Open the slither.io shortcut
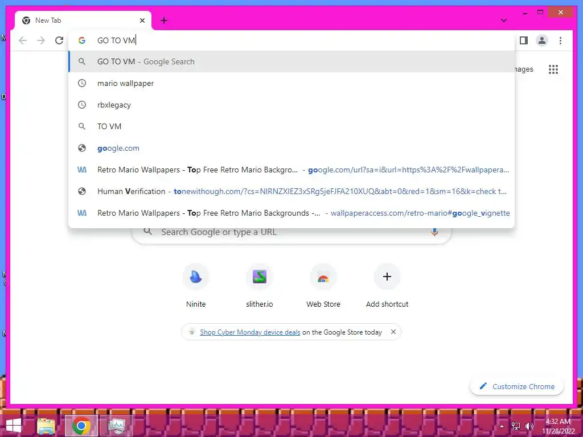The width and height of the screenshot is (583, 437). pos(259,286)
